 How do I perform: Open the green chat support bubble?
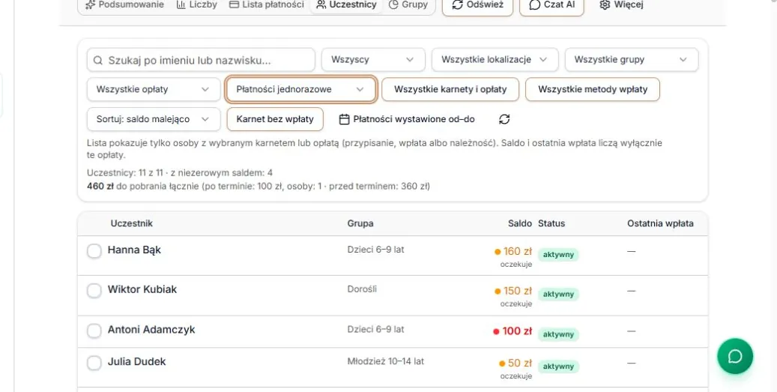(x=735, y=356)
